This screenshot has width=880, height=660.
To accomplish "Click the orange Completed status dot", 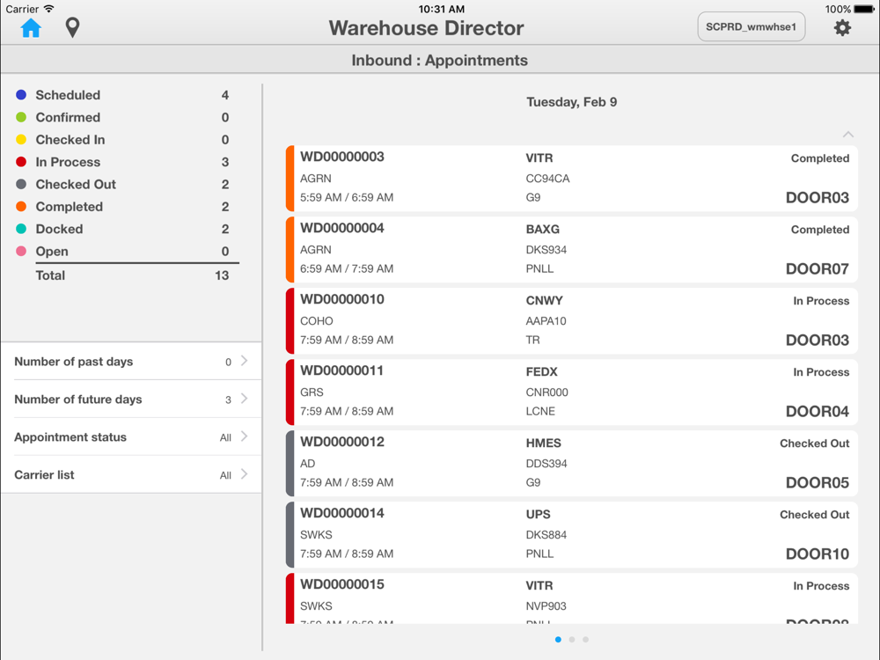I will click(21, 207).
